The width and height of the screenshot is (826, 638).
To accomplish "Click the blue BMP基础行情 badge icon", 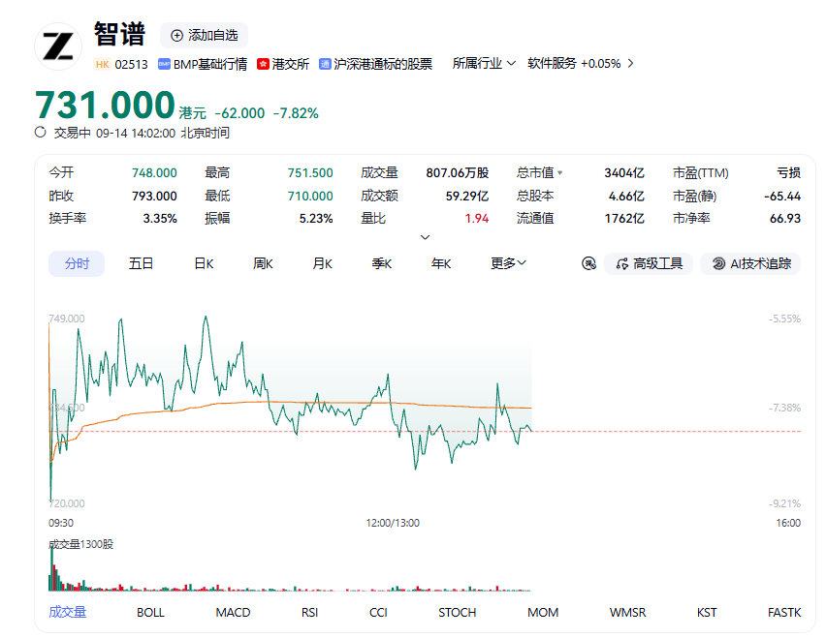I will (x=165, y=64).
